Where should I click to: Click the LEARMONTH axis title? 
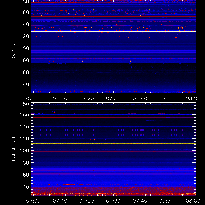(13, 149)
